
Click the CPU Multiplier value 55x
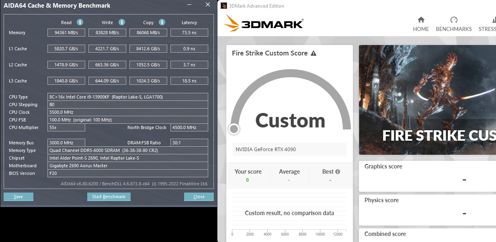pos(66,127)
